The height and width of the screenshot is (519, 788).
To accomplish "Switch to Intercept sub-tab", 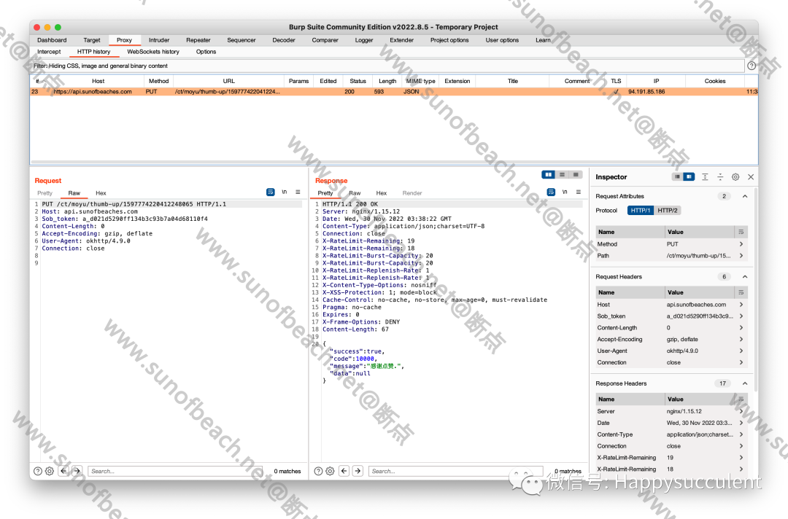I will pos(49,52).
